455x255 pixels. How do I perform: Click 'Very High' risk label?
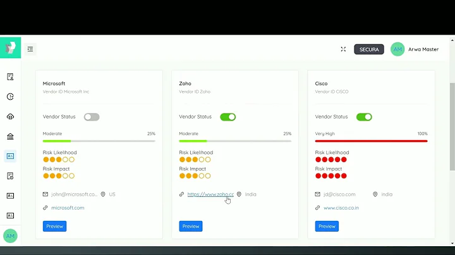point(325,134)
